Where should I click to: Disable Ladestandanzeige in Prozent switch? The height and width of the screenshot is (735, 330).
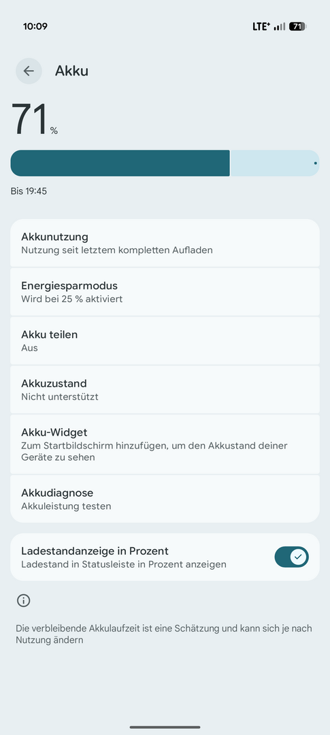[x=292, y=557]
